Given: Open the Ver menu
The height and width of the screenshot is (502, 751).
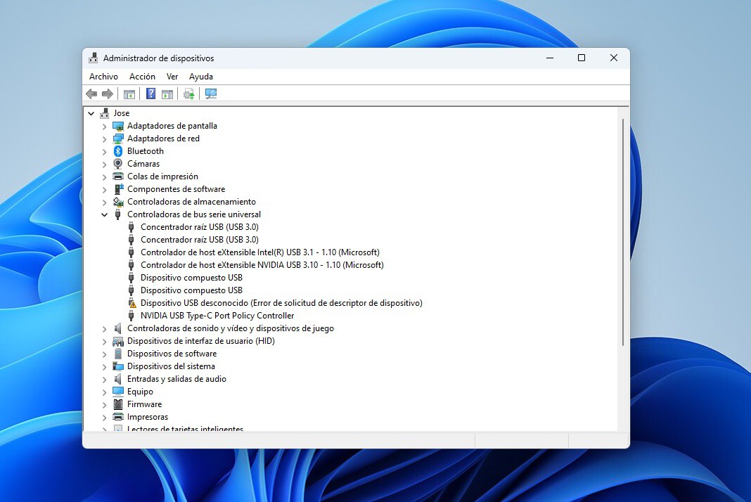Looking at the screenshot, I should (172, 76).
